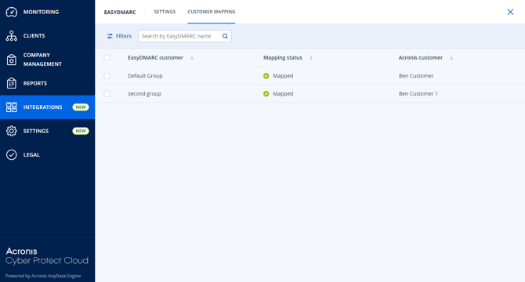This screenshot has width=525, height=282.
Task: Open Clients in the sidebar
Action: [48, 36]
